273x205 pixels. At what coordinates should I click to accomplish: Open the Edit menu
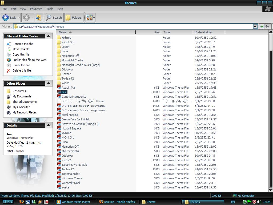point(13,9)
